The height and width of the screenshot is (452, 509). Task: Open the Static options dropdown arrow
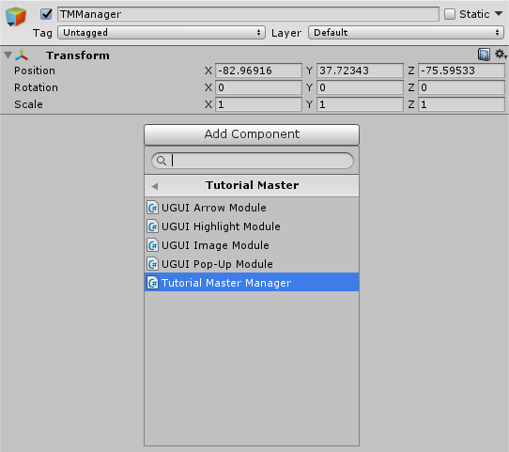499,14
